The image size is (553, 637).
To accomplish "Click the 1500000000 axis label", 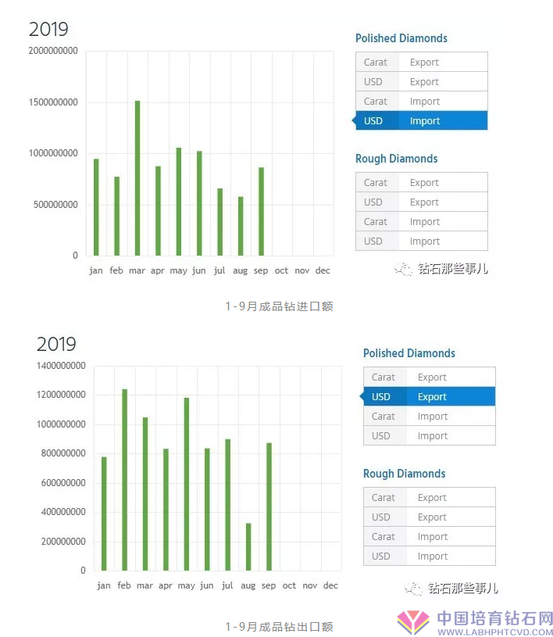I will 53,102.
